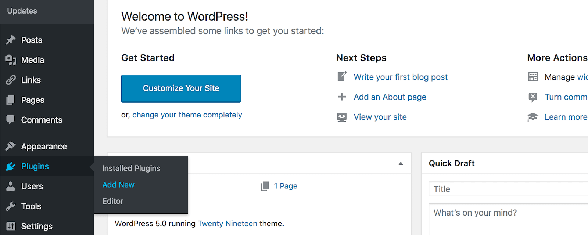Image resolution: width=588 pixels, height=235 pixels.
Task: Choose Add New under Plugins
Action: (x=118, y=185)
